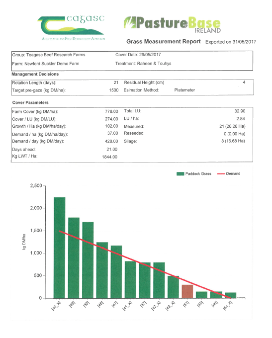Click the green Paddock Grass legend swatch
This screenshot has height=338, width=272.
180,174
